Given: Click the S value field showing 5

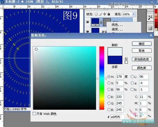Looking at the screenshot, I should (x=120, y=83).
